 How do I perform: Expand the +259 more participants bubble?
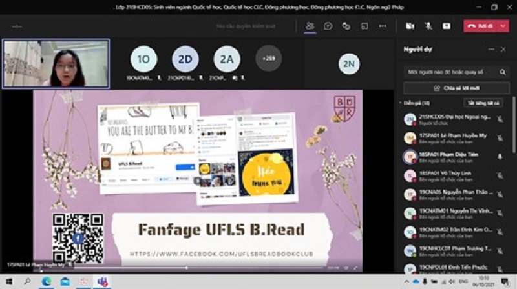[x=268, y=58]
